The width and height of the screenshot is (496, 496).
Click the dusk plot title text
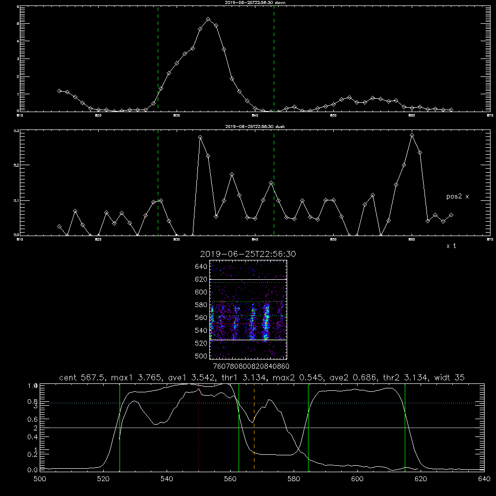pyautogui.click(x=255, y=126)
